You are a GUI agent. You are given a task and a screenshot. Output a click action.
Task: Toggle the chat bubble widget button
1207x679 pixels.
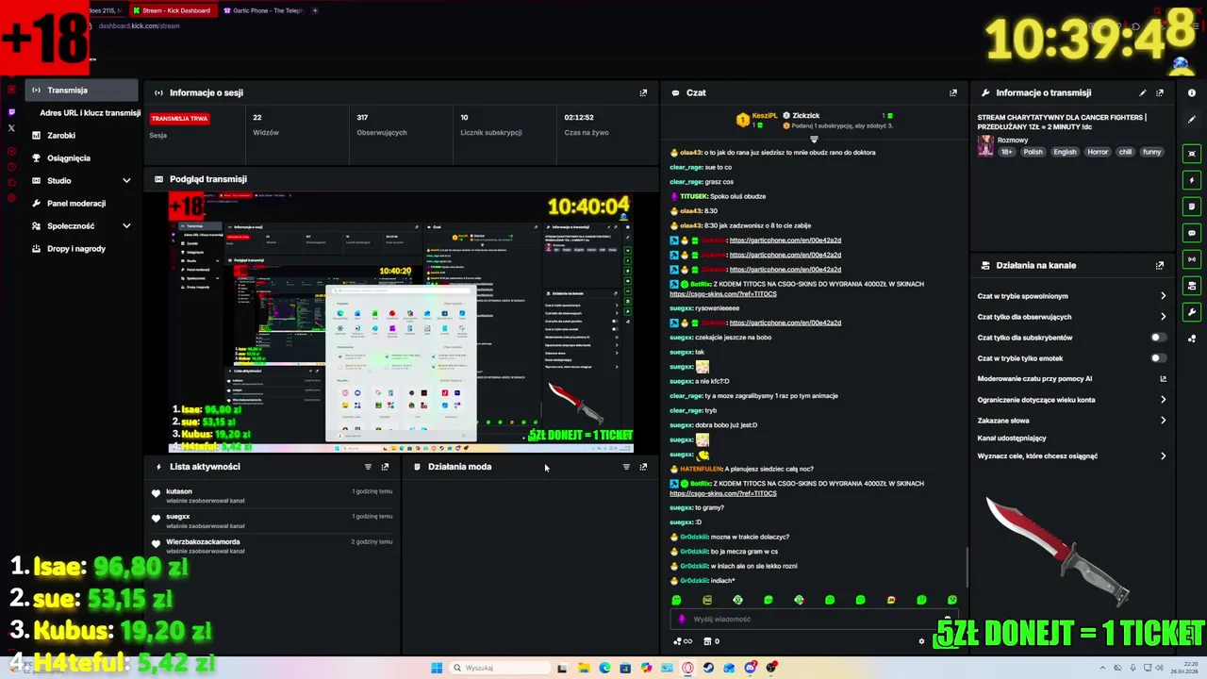1192,233
